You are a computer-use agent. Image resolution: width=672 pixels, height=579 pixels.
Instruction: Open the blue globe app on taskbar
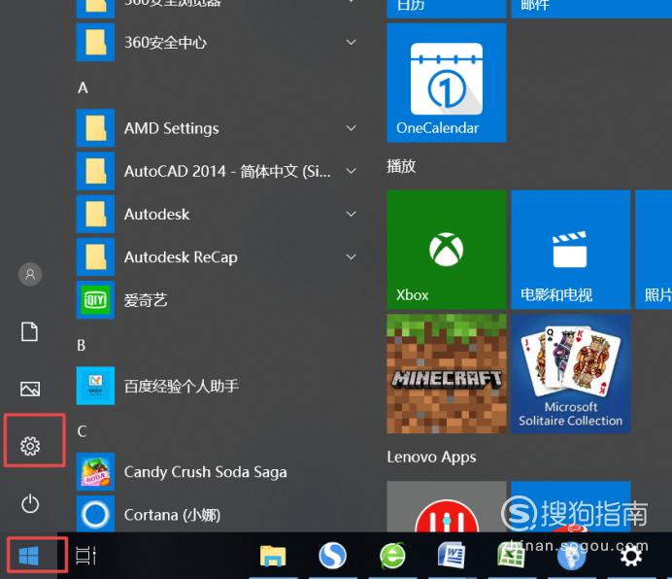571,557
